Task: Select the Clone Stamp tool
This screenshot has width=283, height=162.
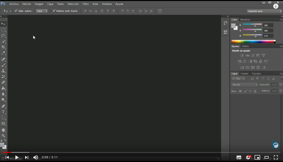Action: [3, 71]
